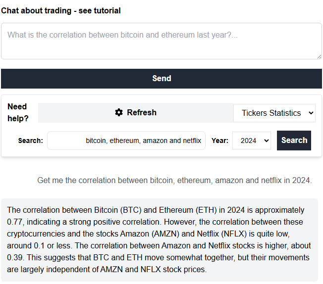The height and width of the screenshot is (284, 323).
Task: Click the Refresh button label
Action: pyautogui.click(x=142, y=113)
